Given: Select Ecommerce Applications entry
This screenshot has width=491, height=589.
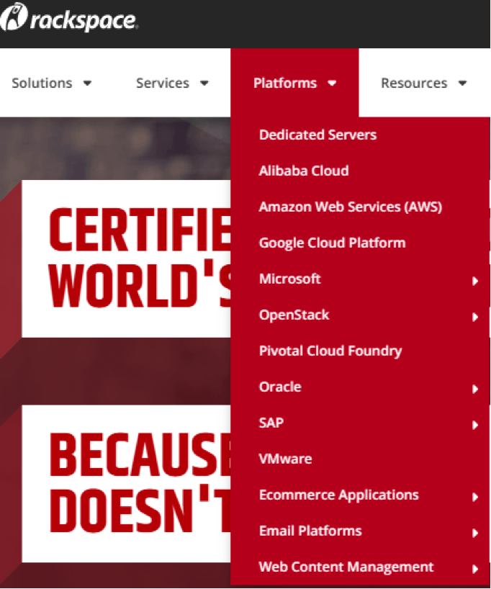Looking at the screenshot, I should (338, 495).
